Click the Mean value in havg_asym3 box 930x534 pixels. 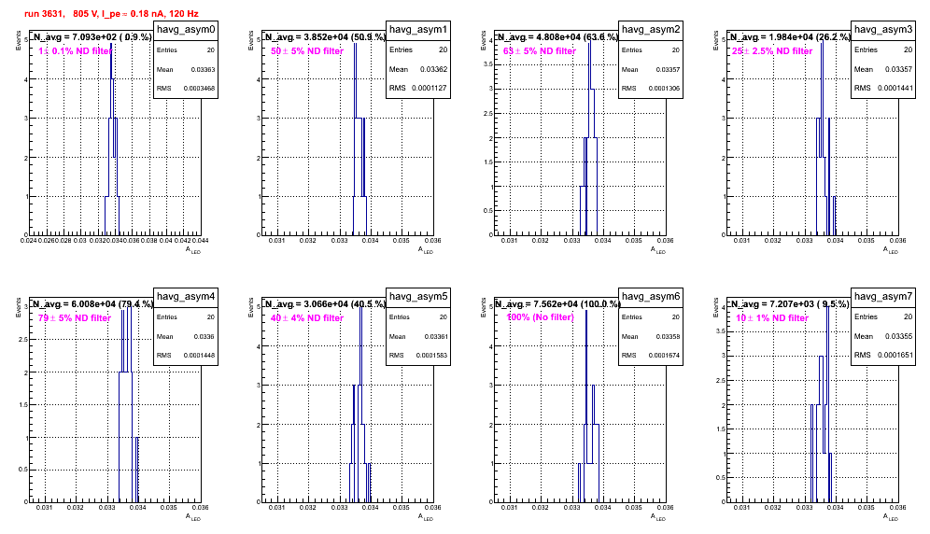coord(898,69)
